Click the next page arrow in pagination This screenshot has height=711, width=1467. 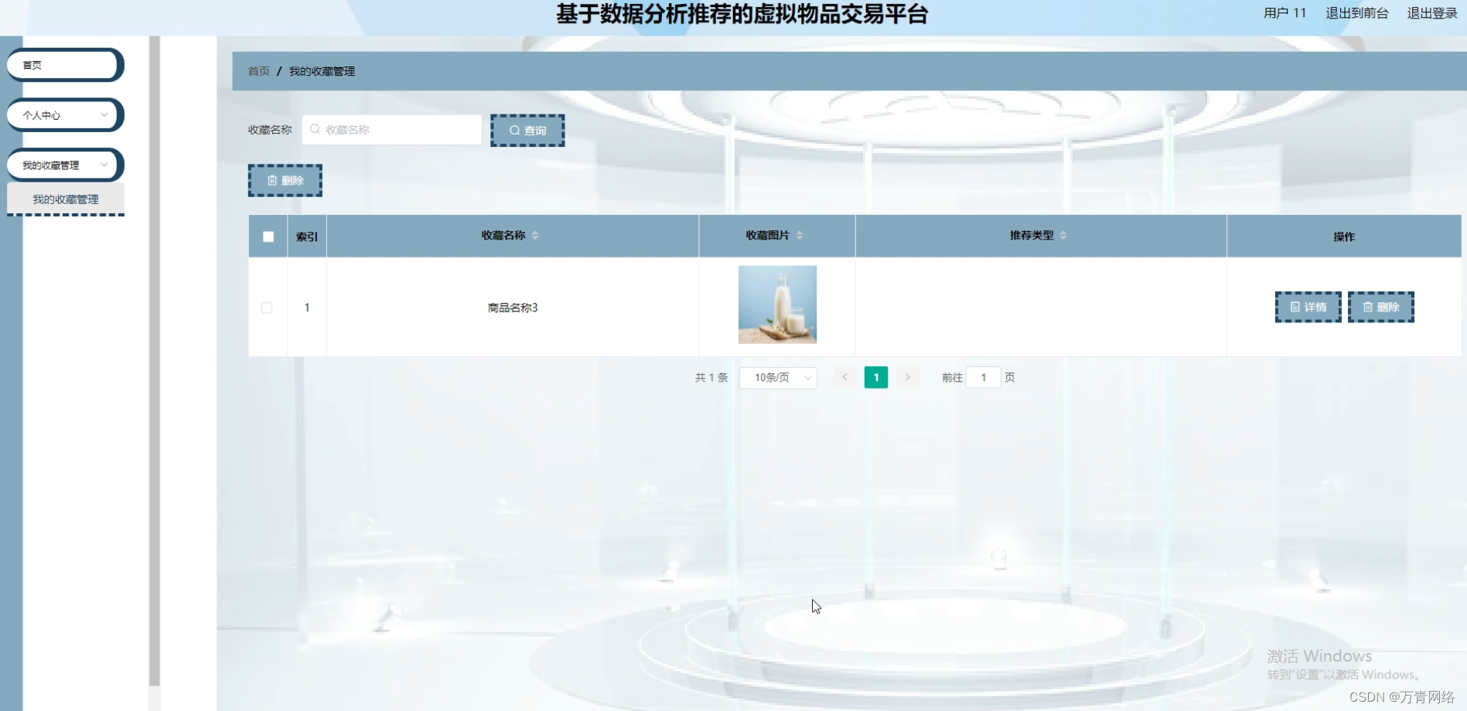tap(907, 377)
